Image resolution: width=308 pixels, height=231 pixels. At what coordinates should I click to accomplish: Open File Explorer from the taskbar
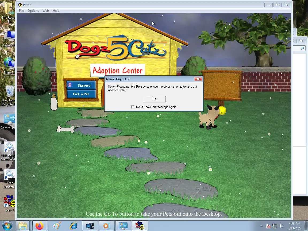coord(22,226)
